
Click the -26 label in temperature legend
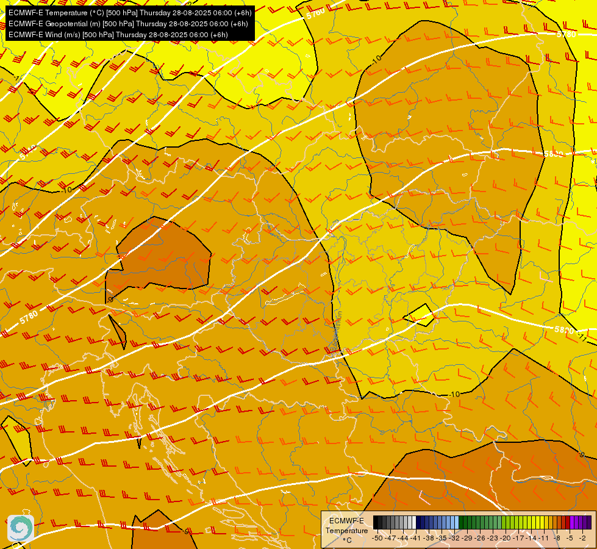480,538
